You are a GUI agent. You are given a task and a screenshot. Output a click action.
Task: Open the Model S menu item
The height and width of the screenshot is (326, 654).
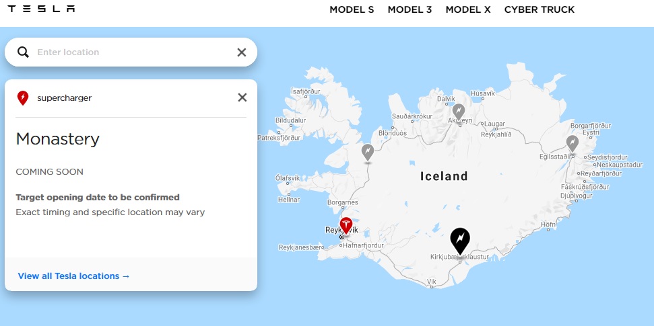(352, 9)
